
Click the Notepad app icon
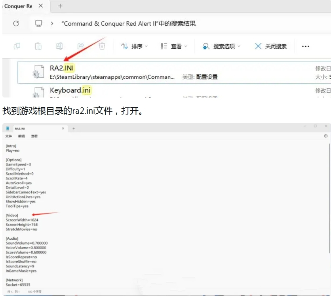click(x=8, y=128)
